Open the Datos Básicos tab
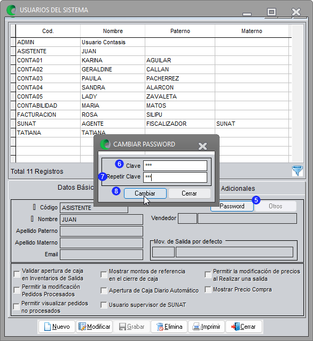This screenshot has width=313, height=341. [x=75, y=188]
